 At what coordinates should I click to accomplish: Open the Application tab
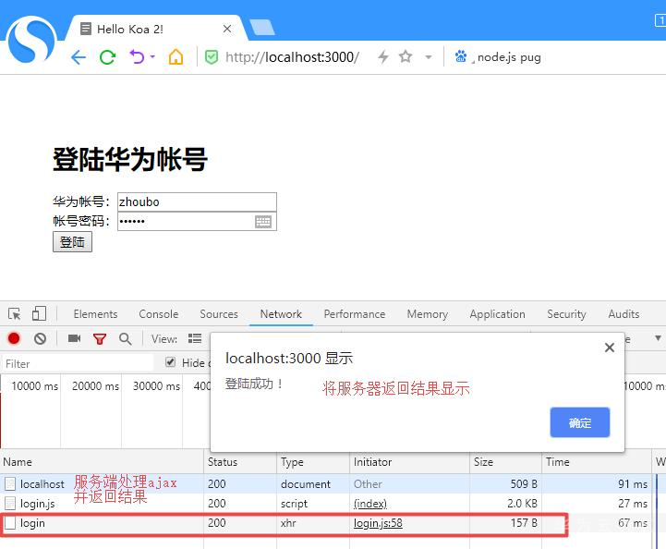497,314
